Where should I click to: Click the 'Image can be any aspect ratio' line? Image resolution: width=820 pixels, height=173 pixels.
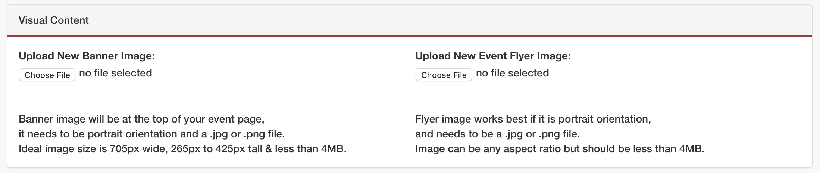(560, 149)
